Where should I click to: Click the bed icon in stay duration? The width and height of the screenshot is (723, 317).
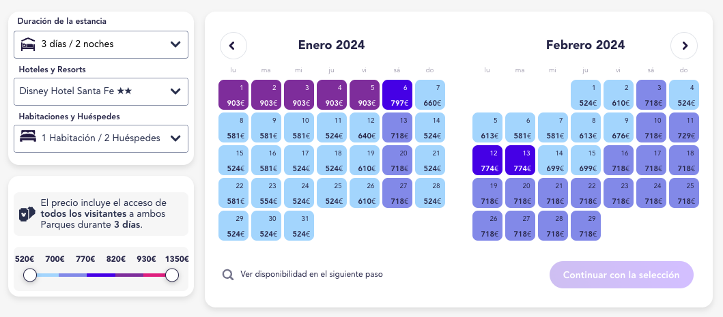pos(28,44)
